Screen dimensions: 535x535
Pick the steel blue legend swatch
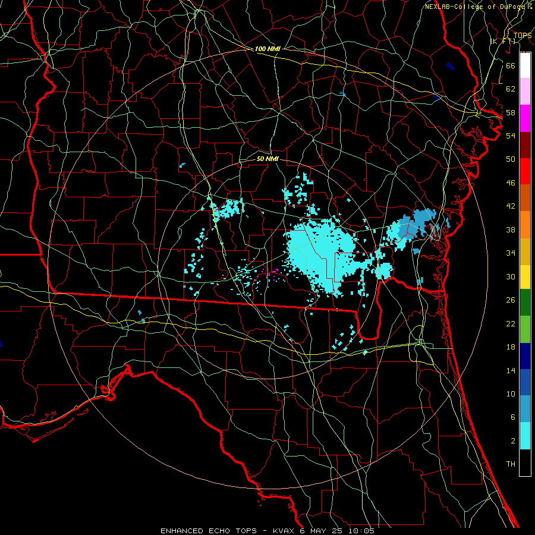point(525,409)
